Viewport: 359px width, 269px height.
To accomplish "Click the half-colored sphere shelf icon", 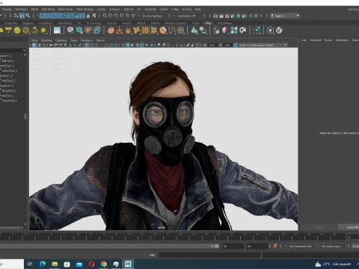I will pos(225,31).
